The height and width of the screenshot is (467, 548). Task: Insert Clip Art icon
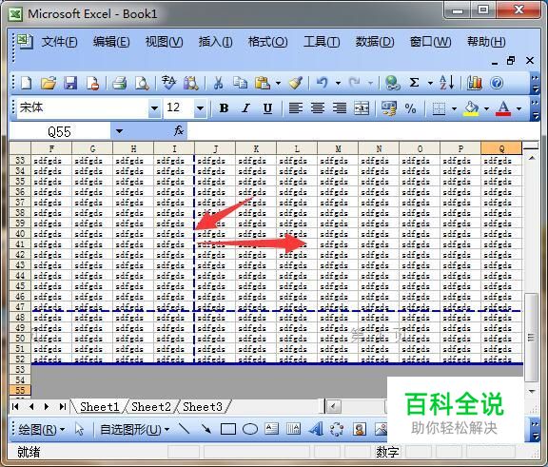360,429
